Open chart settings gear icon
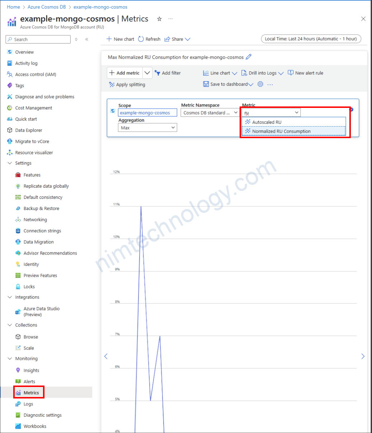This screenshot has height=433, width=372. [260, 84]
